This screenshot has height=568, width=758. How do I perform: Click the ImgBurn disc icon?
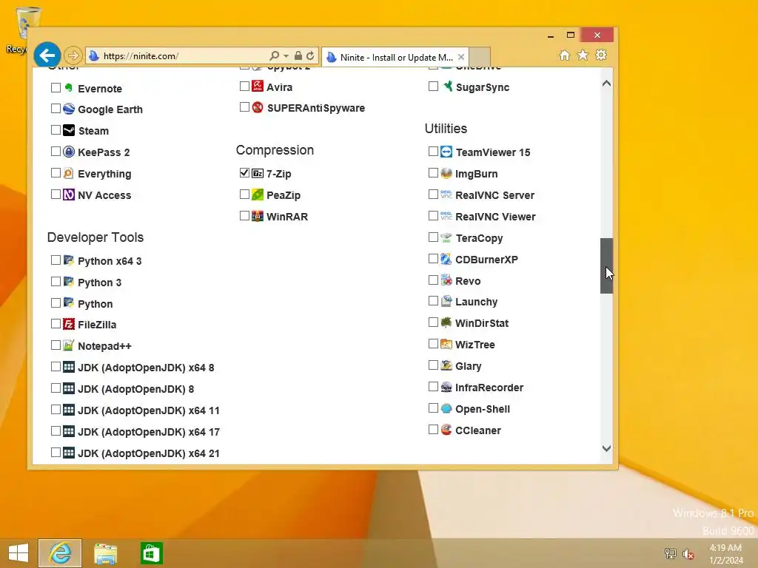tap(446, 173)
